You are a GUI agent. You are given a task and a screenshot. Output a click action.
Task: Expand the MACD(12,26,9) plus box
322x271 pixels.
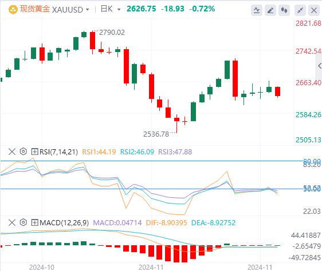point(34,222)
